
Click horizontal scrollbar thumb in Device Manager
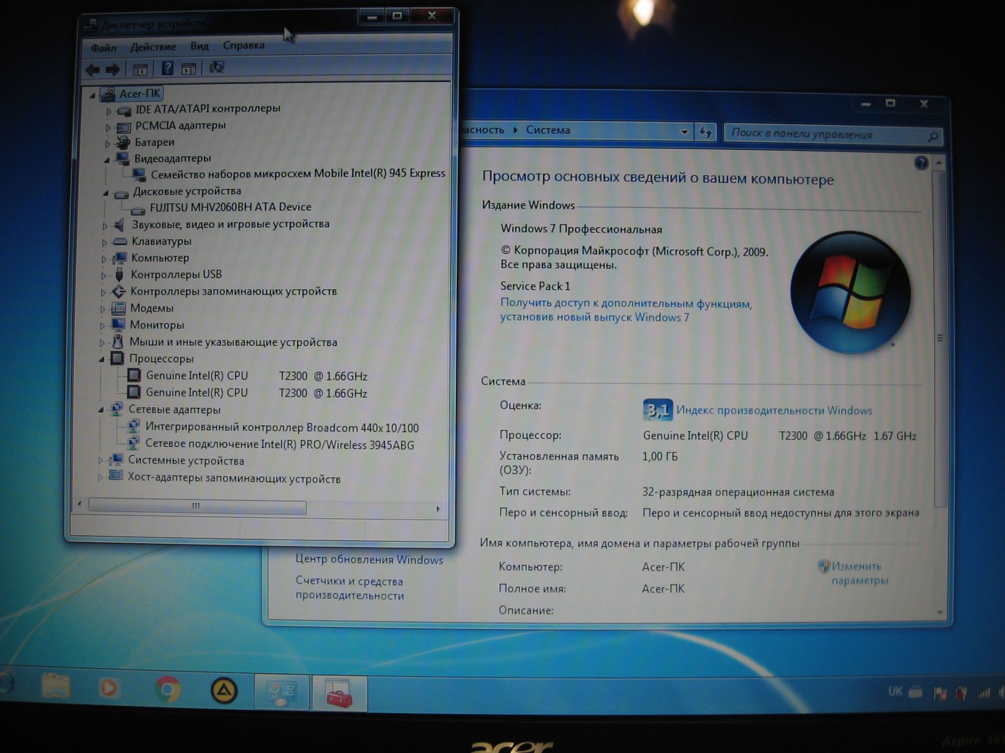[197, 506]
